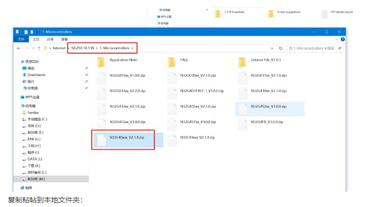
Task: Select N32G430xx_V1.1.0.zip file icon
Action: pos(242,94)
